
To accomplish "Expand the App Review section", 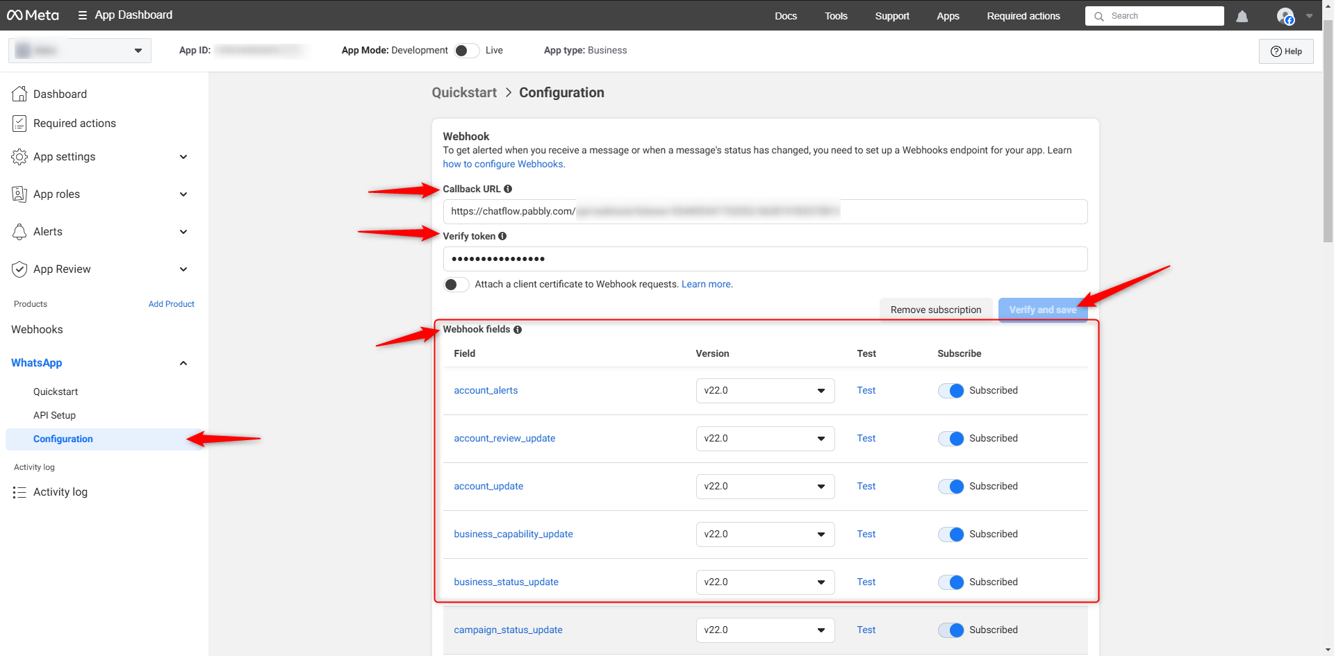I will (x=183, y=269).
